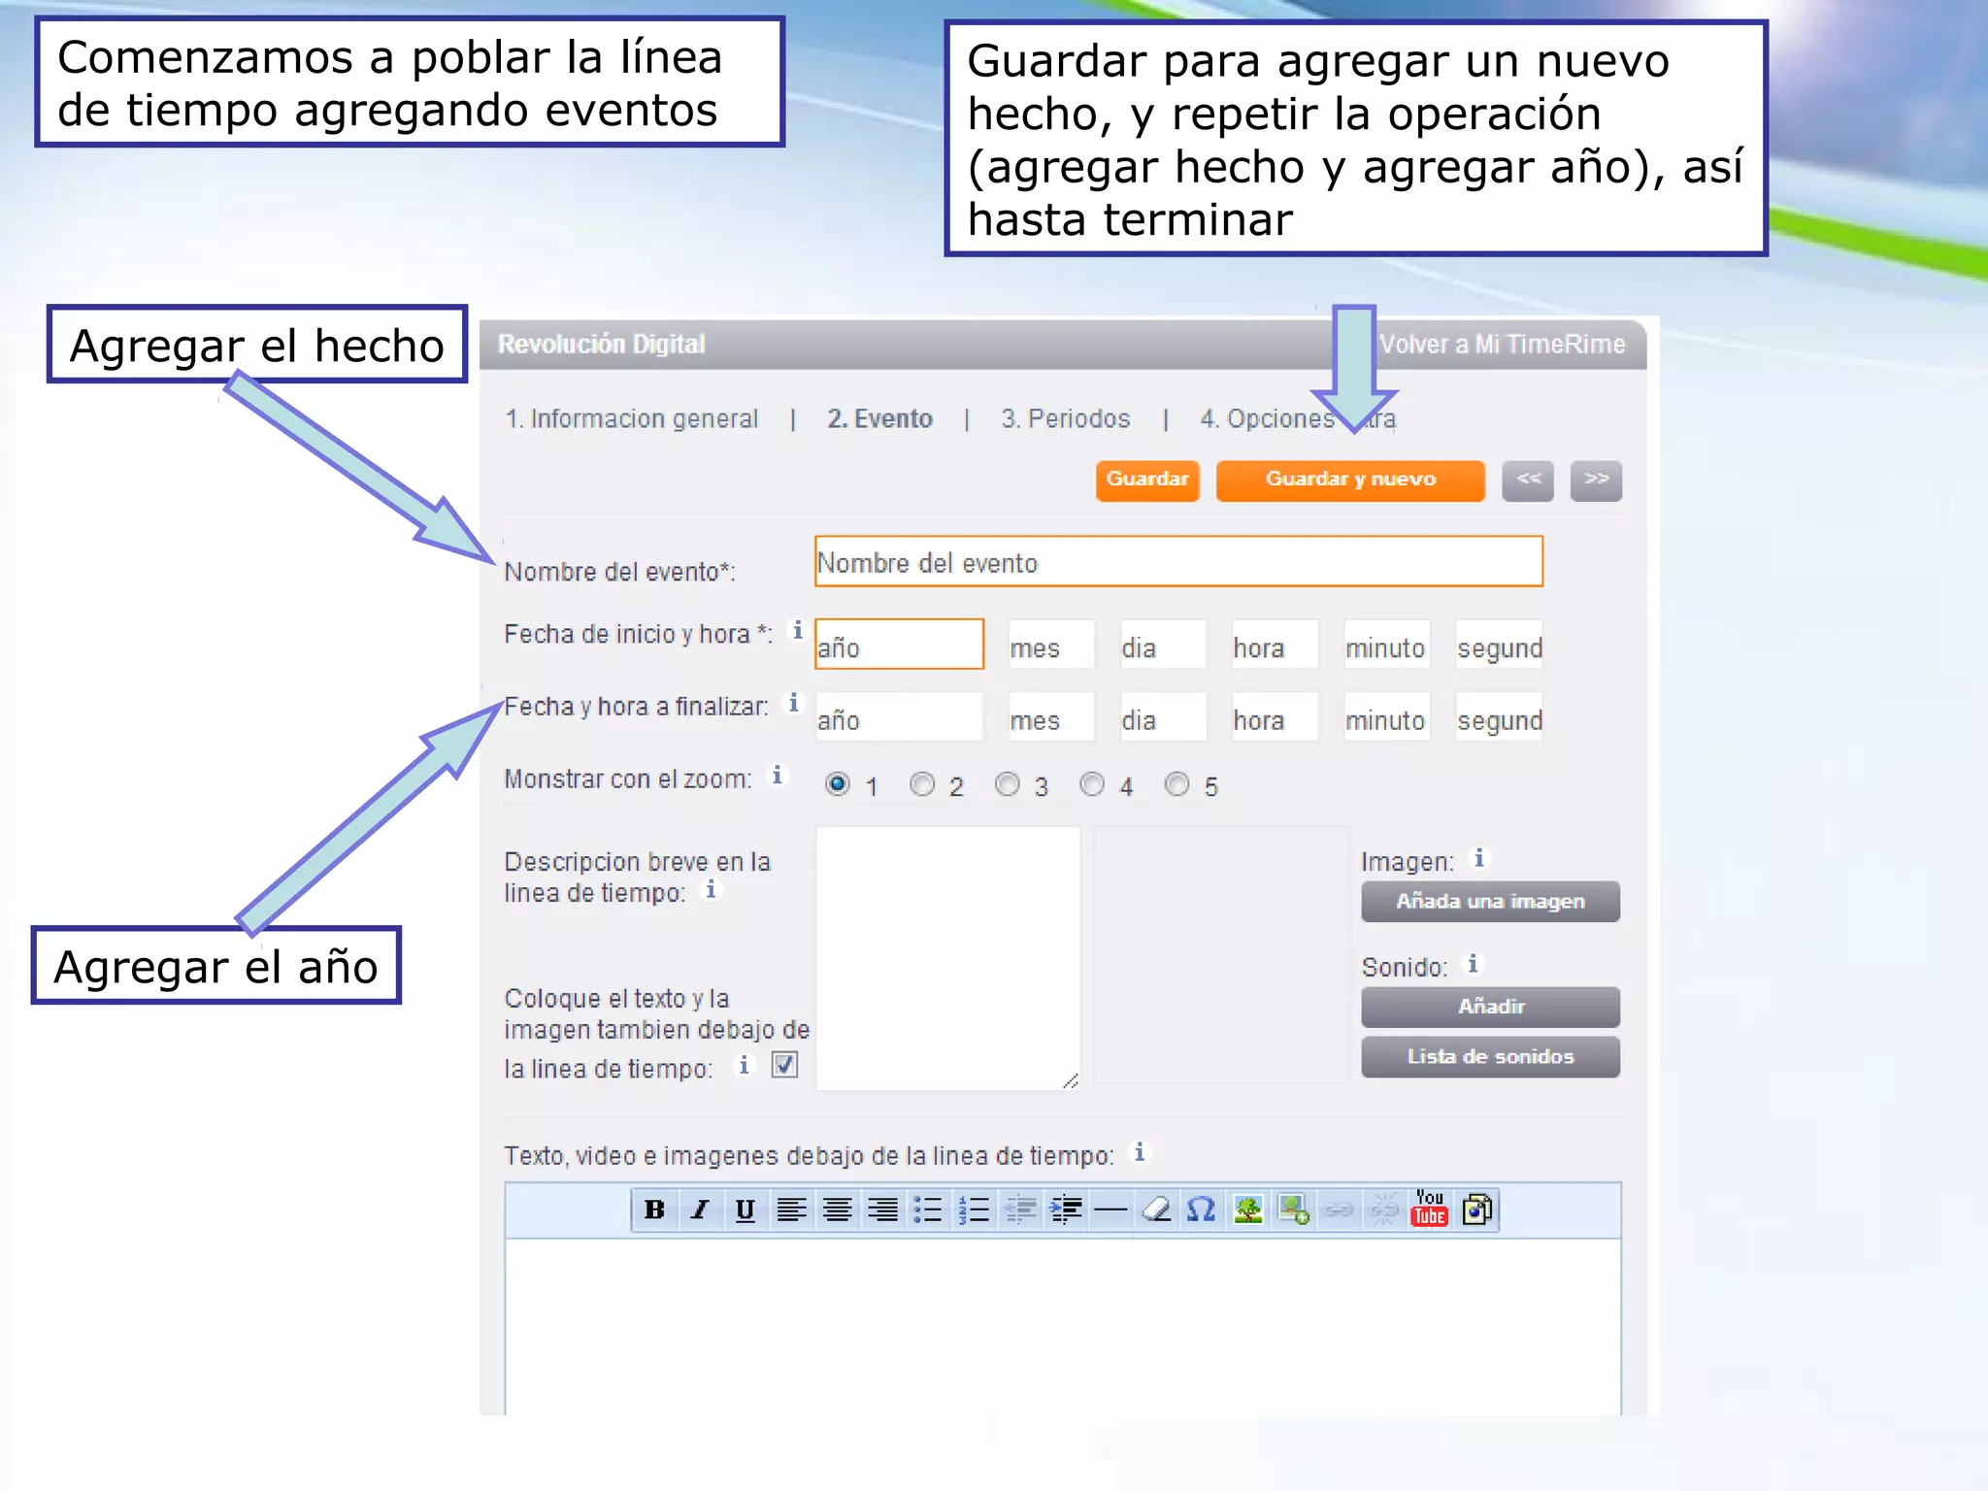The width and height of the screenshot is (1988, 1491).
Task: Click Añada una imagen button
Action: coord(1490,902)
